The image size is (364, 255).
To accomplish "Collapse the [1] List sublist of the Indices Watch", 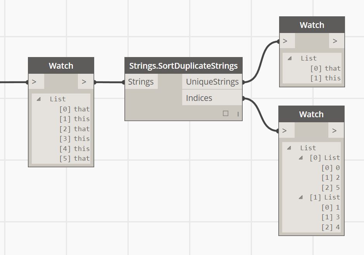I will 301,197.
